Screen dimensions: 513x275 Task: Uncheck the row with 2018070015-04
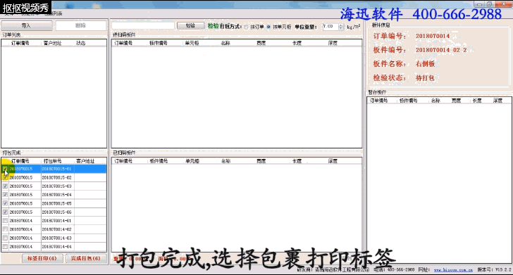coord(5,195)
